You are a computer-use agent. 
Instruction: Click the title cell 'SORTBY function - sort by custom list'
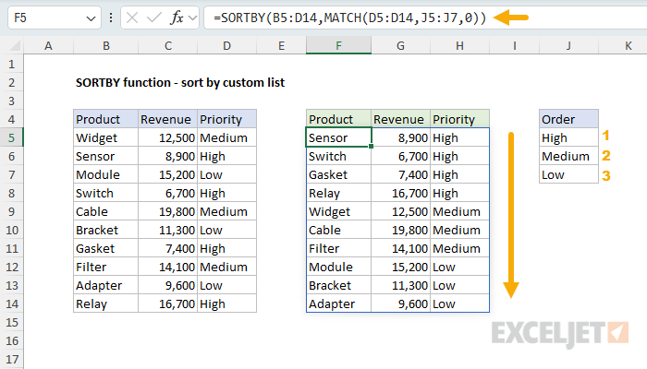click(180, 82)
